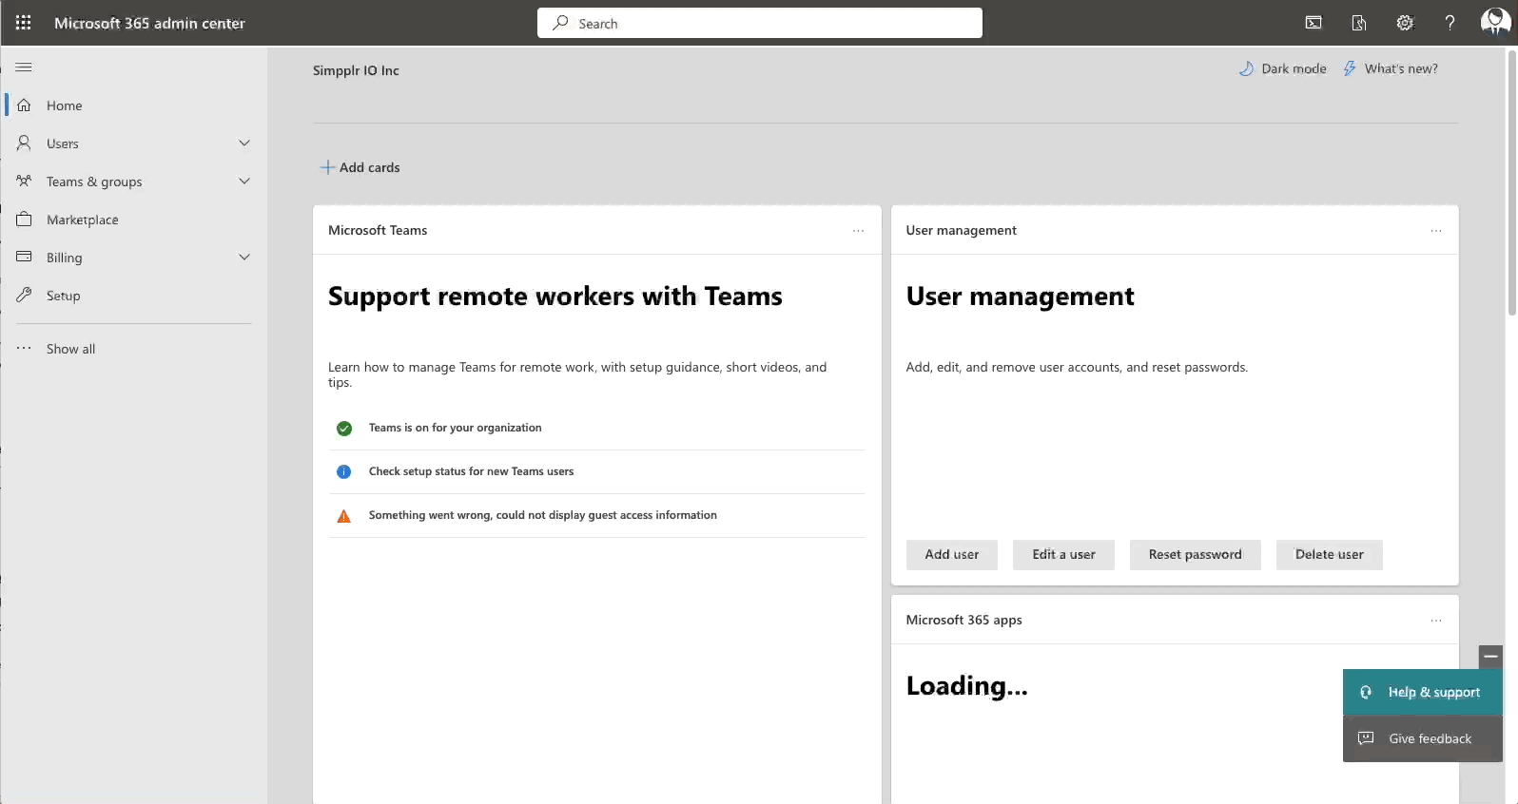Select Billing in the navigation

(x=133, y=258)
